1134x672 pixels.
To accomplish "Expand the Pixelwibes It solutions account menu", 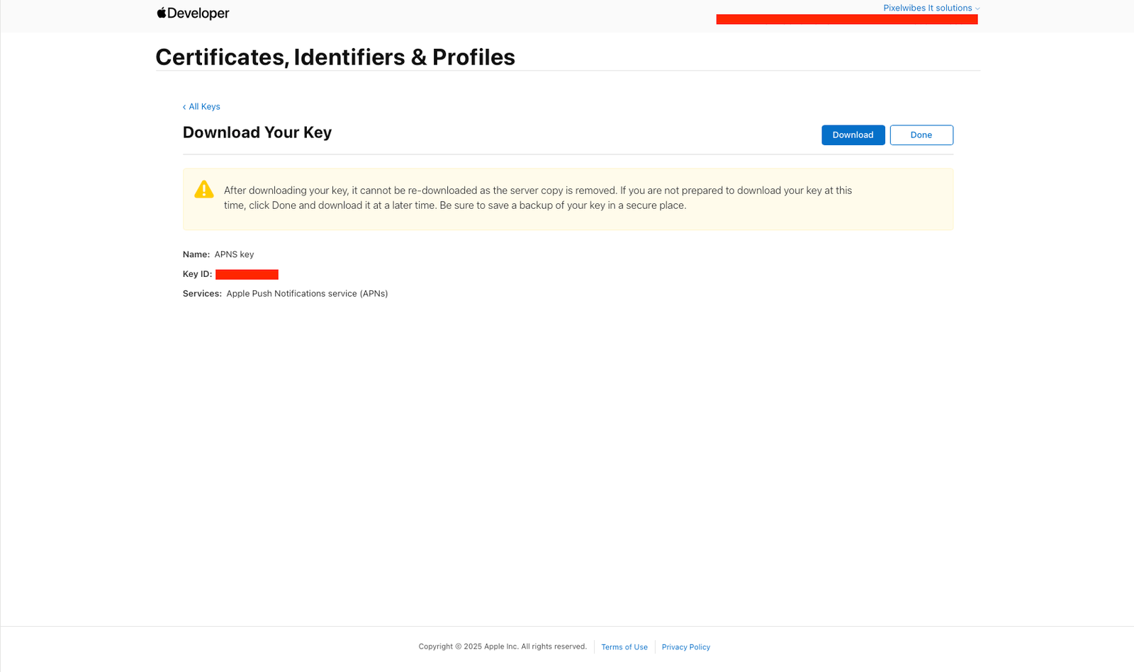I will (x=927, y=8).
